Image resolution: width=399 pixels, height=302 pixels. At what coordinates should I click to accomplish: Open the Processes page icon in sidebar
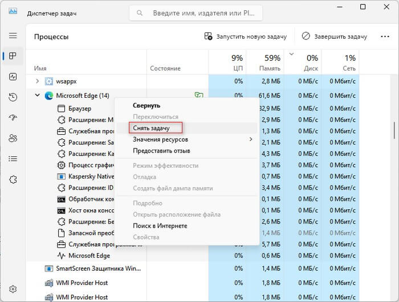(x=13, y=56)
